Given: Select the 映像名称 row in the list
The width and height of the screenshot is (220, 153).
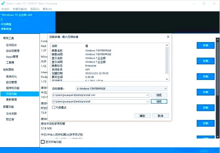Looking at the screenshot, I should click(x=108, y=51).
